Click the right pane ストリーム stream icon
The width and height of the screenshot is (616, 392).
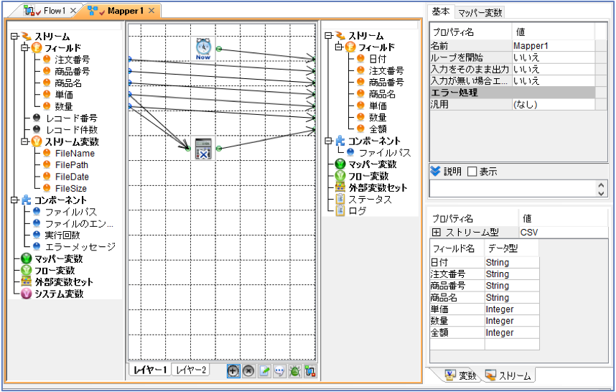tap(340, 36)
